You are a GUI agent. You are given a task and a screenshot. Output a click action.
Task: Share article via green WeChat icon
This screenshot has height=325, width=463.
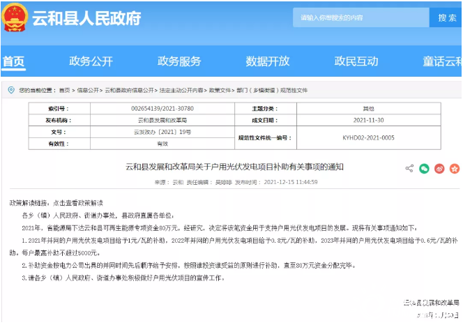click(x=424, y=168)
